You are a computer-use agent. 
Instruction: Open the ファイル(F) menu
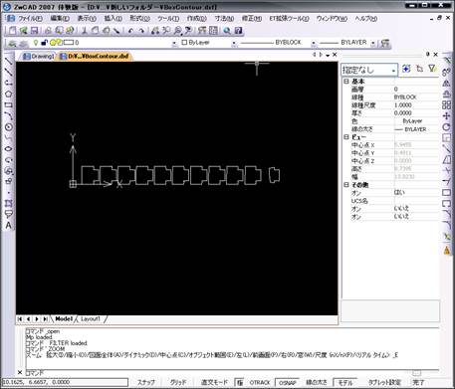click(30, 19)
